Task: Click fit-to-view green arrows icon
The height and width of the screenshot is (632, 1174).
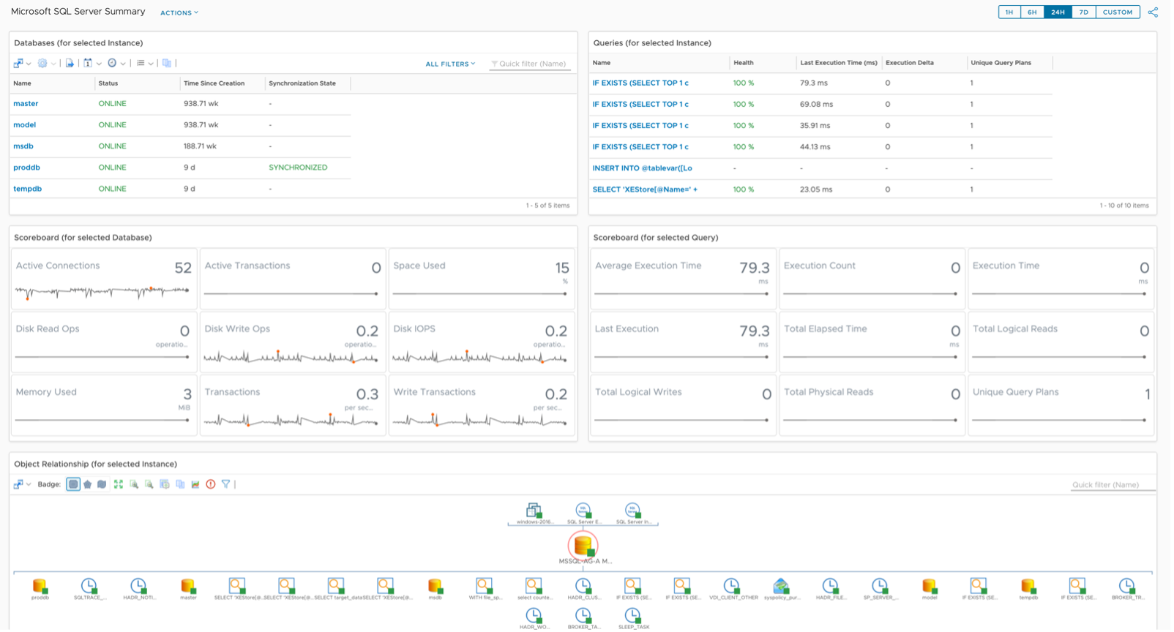Action: click(119, 485)
